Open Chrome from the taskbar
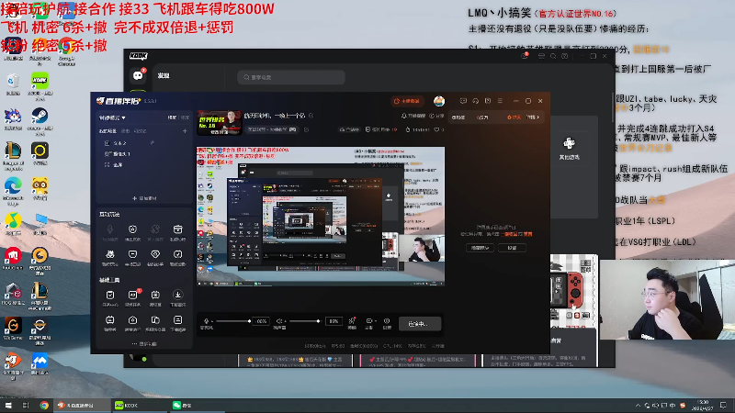This screenshot has width=735, height=413. point(44,405)
